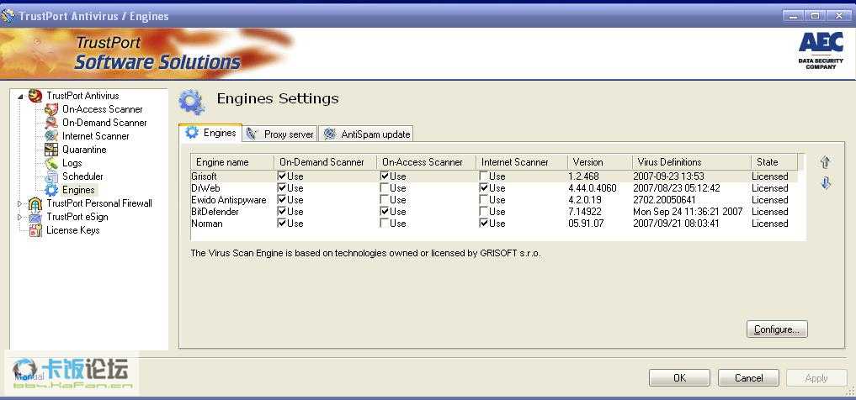Click the large Engines Settings gear icon
This screenshot has width=856, height=400.
tap(192, 102)
